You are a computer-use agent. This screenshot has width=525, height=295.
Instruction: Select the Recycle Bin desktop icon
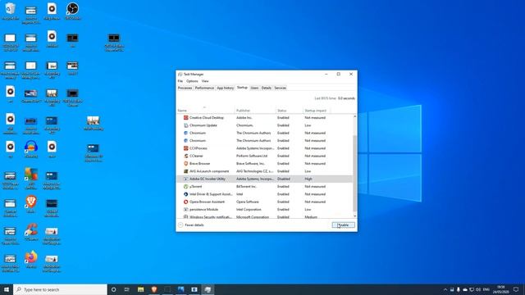(x=11, y=11)
